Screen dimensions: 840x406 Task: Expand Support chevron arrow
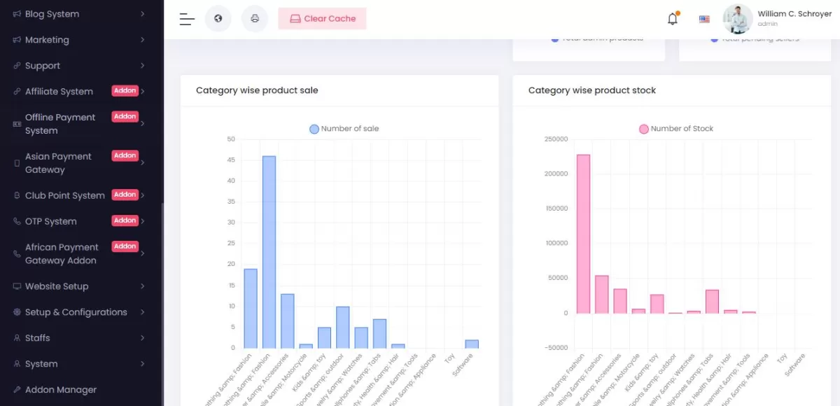click(142, 66)
